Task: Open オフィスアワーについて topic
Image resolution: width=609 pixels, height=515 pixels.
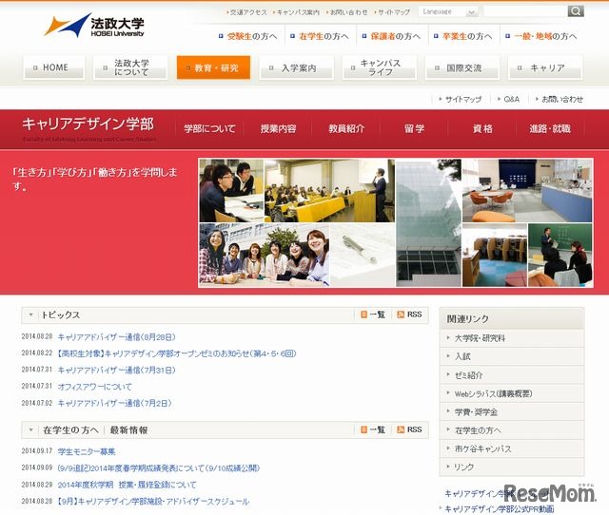Action: point(95,387)
